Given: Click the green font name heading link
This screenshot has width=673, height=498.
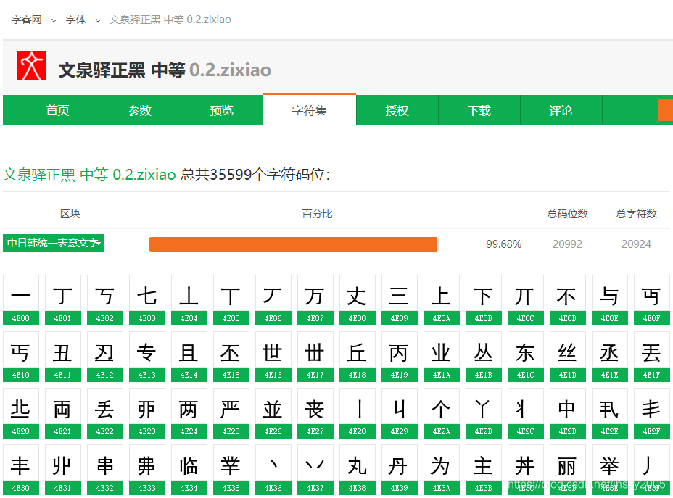Looking at the screenshot, I should [89, 175].
